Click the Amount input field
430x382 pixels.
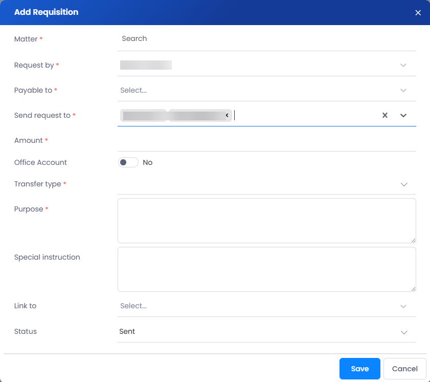click(266, 140)
